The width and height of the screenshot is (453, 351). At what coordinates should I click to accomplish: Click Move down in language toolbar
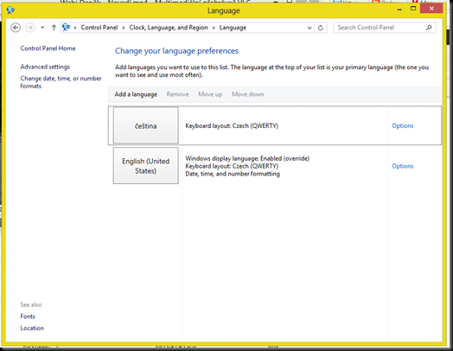[248, 94]
